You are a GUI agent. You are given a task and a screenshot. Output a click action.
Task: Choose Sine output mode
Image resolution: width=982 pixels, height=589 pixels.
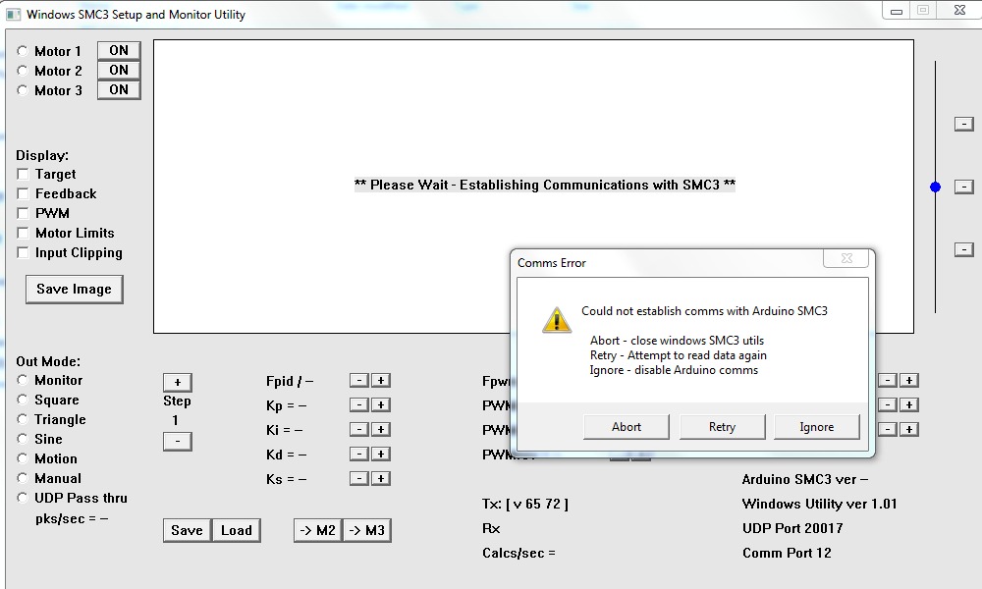coord(23,439)
